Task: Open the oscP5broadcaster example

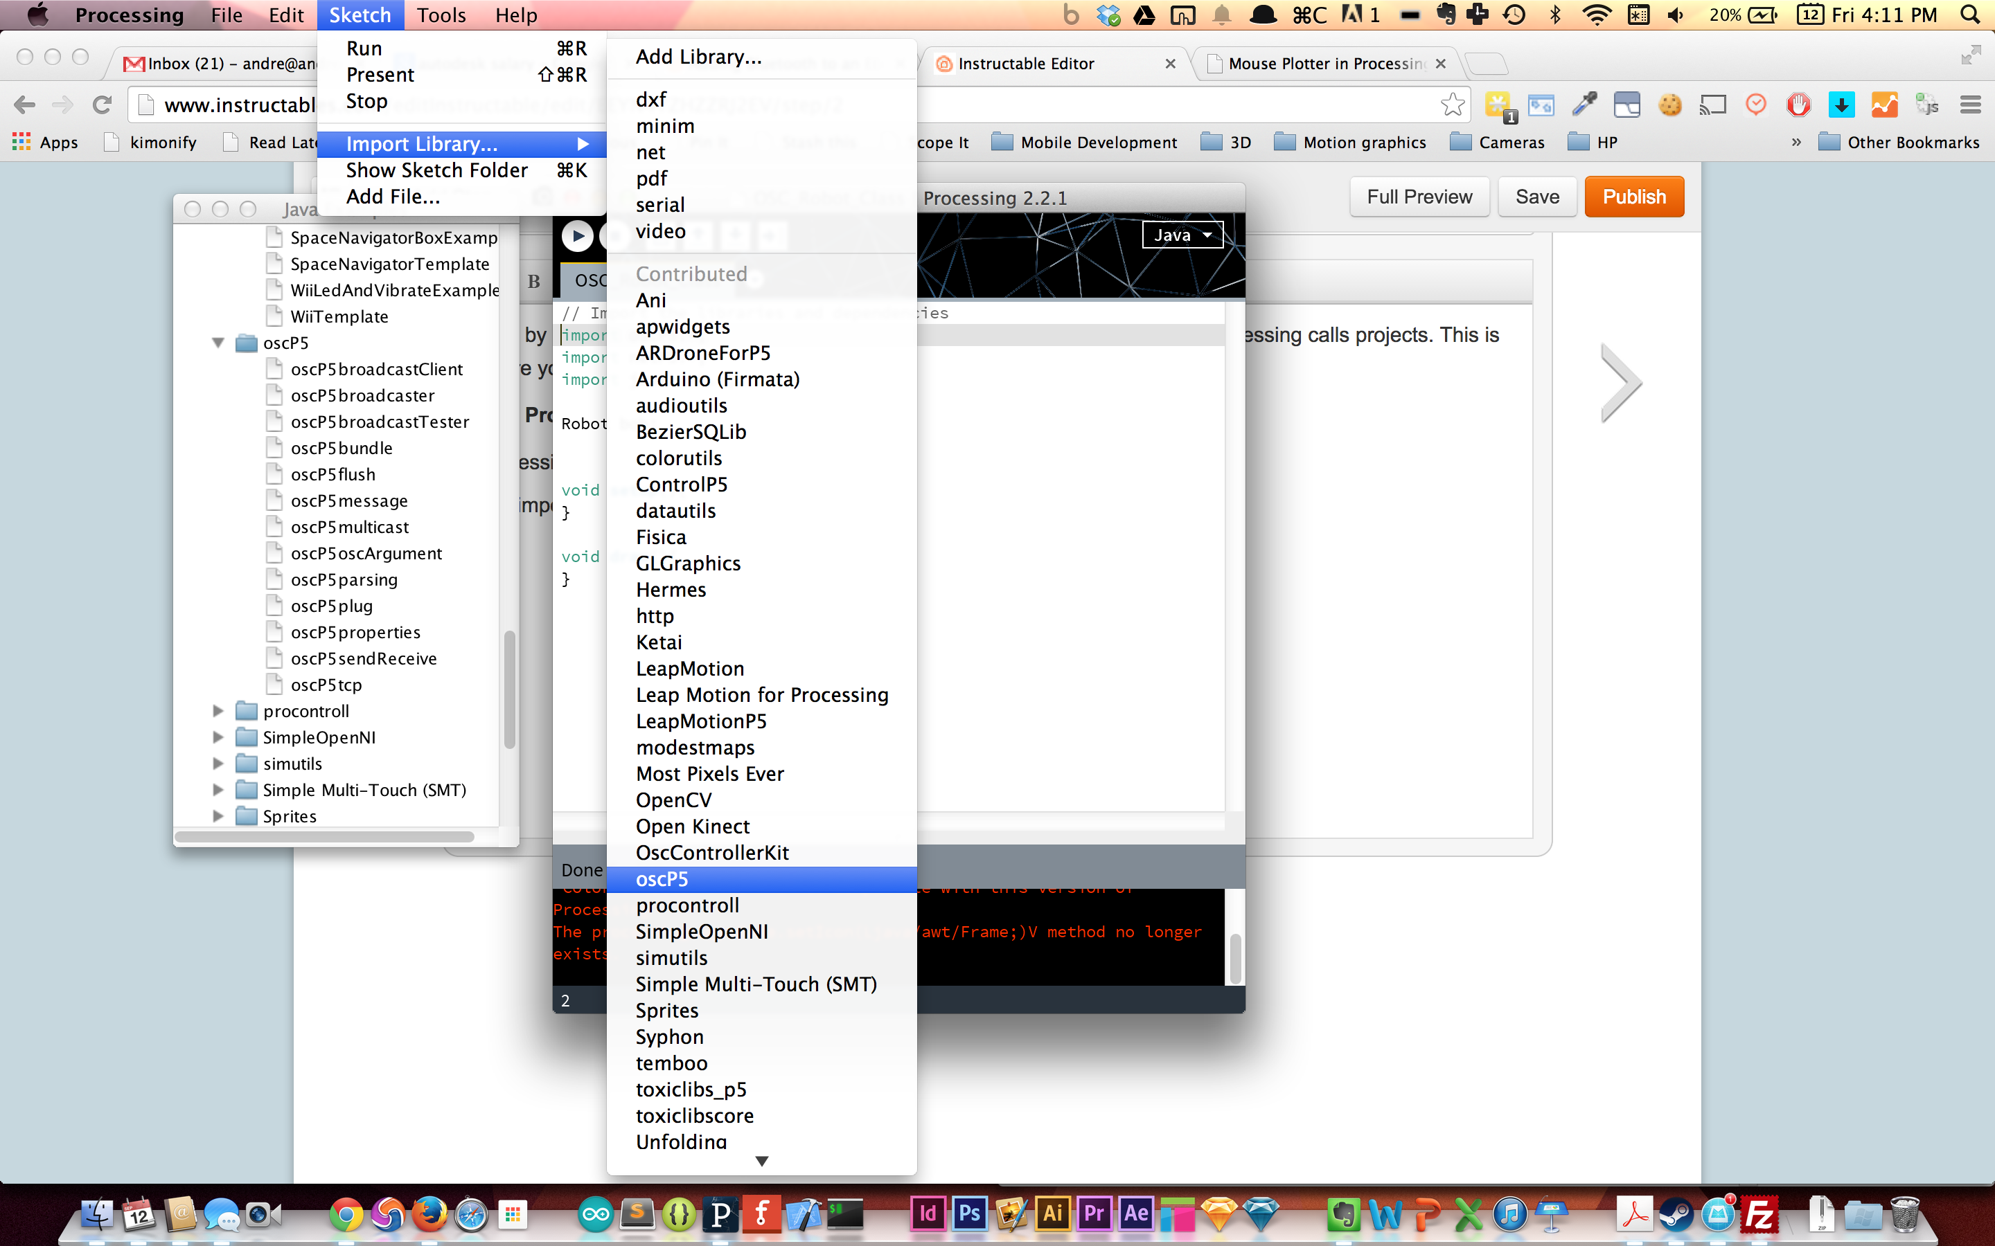Action: pyautogui.click(x=362, y=395)
